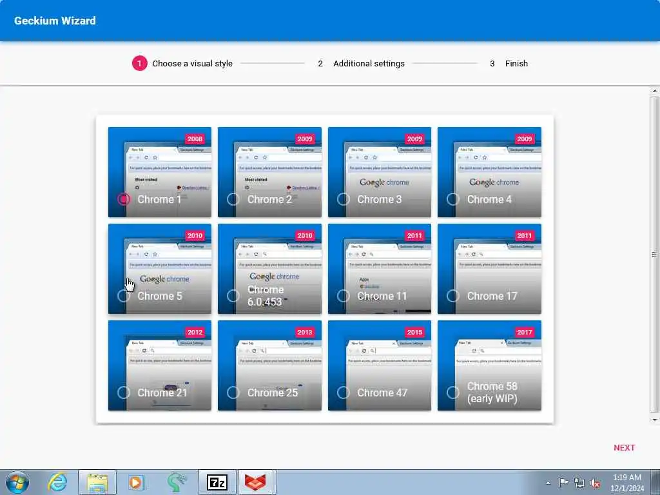Open Windows Media Player from taskbar
Image resolution: width=660 pixels, height=495 pixels.
click(136, 482)
